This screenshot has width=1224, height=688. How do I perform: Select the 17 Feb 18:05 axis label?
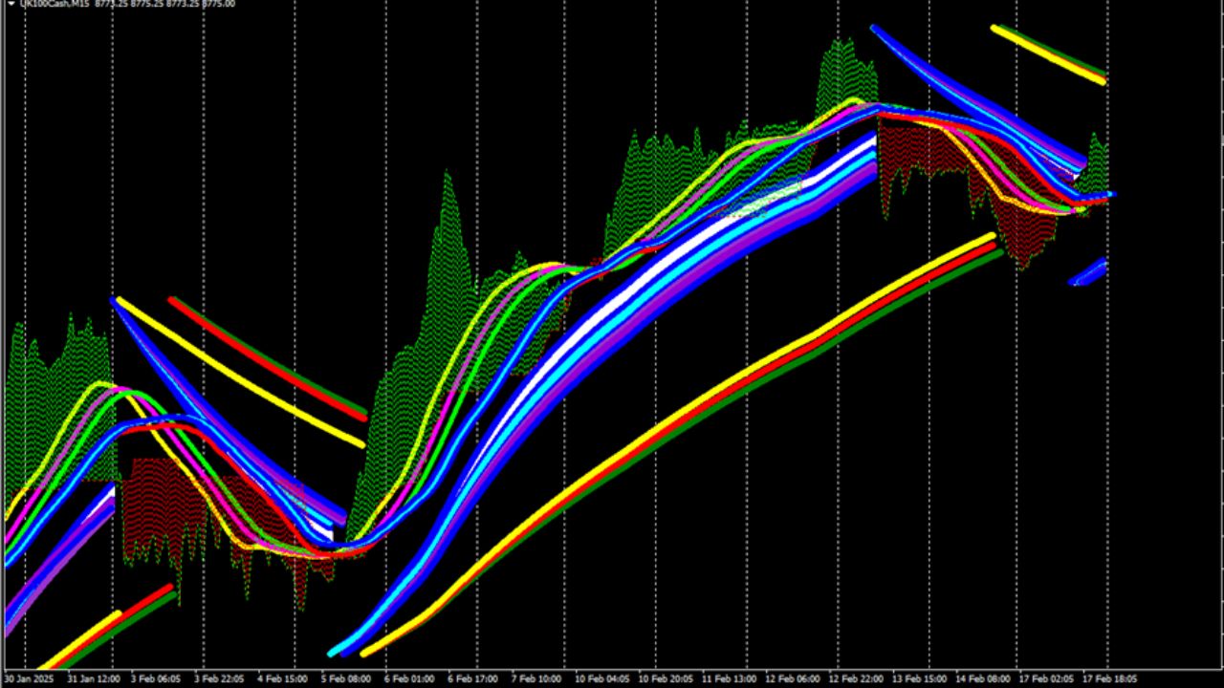tap(1109, 679)
